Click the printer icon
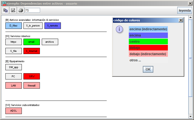This screenshot has width=194, height=120. point(20,10)
